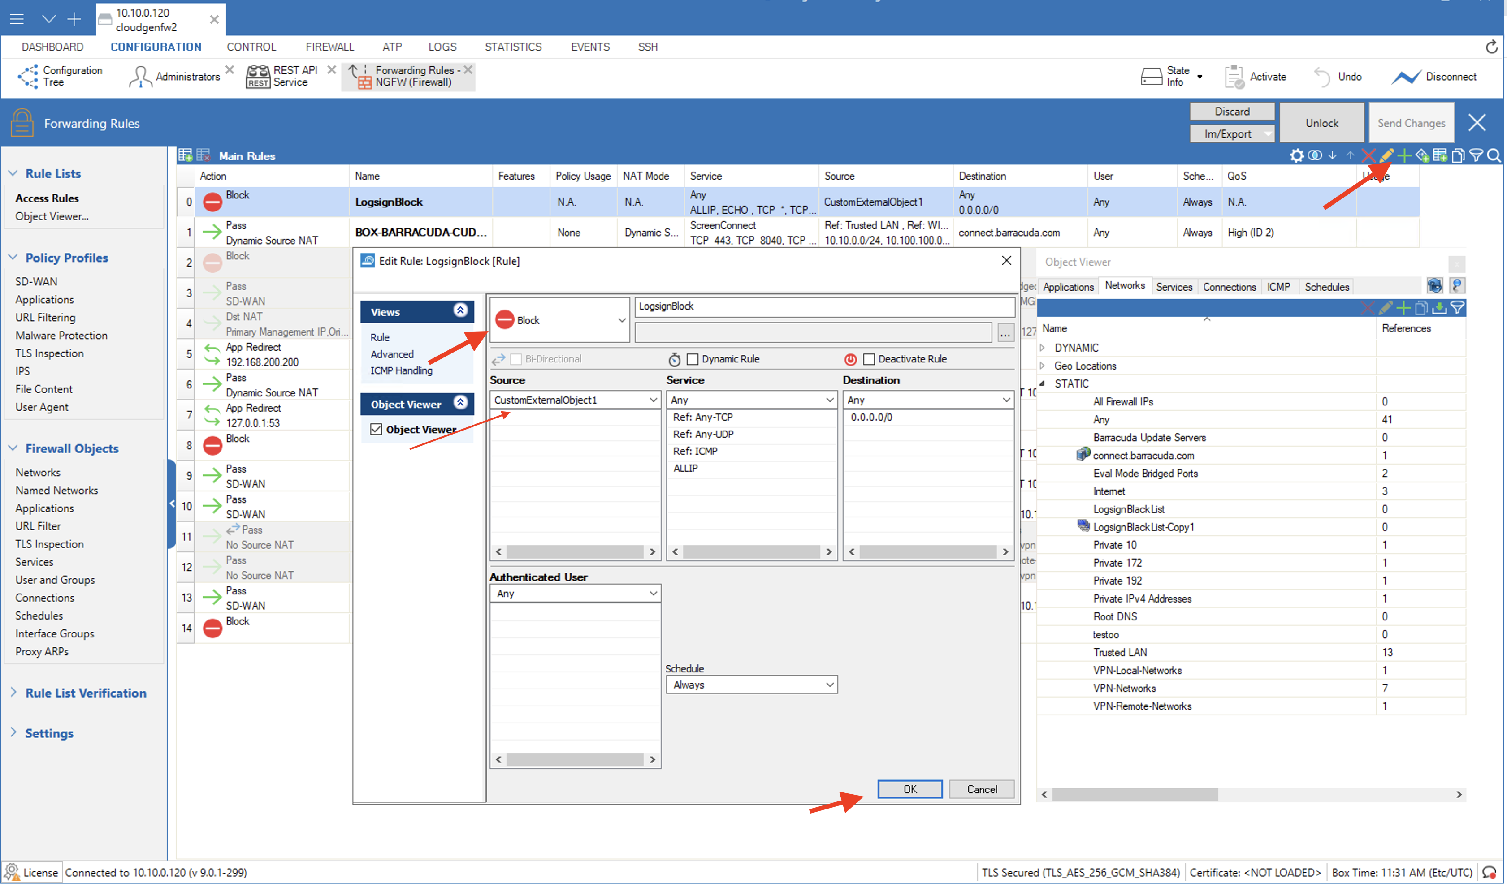This screenshot has height=887, width=1507.
Task: Click the diamond-plus icon in Main Rules toolbar
Action: pos(1422,156)
